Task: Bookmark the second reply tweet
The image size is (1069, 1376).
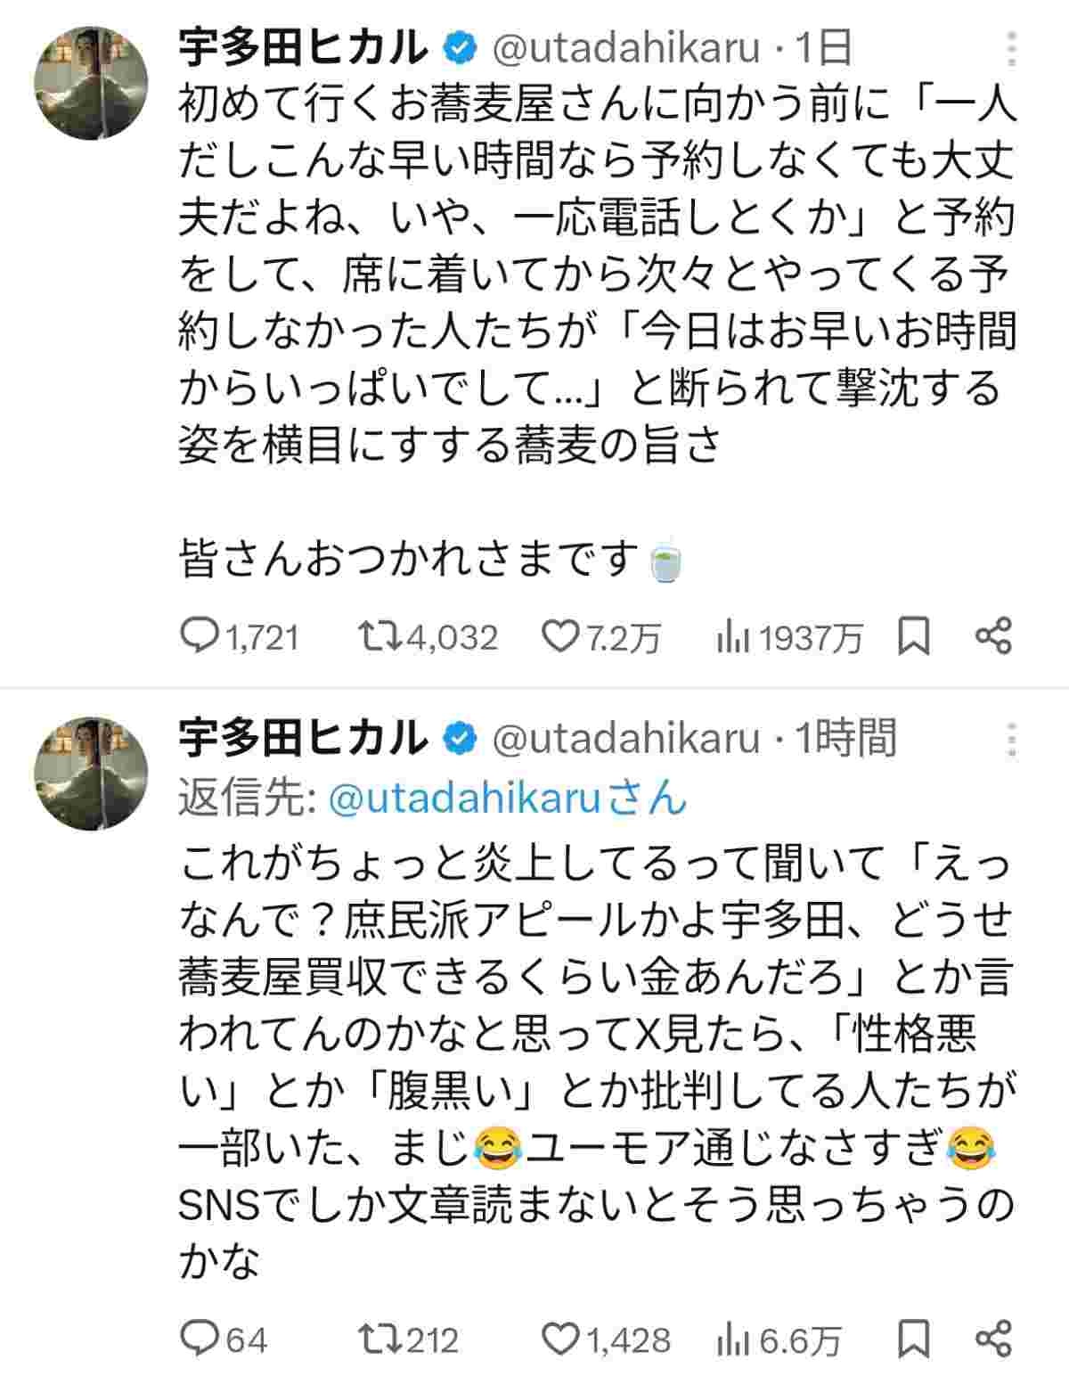Action: tap(913, 1338)
